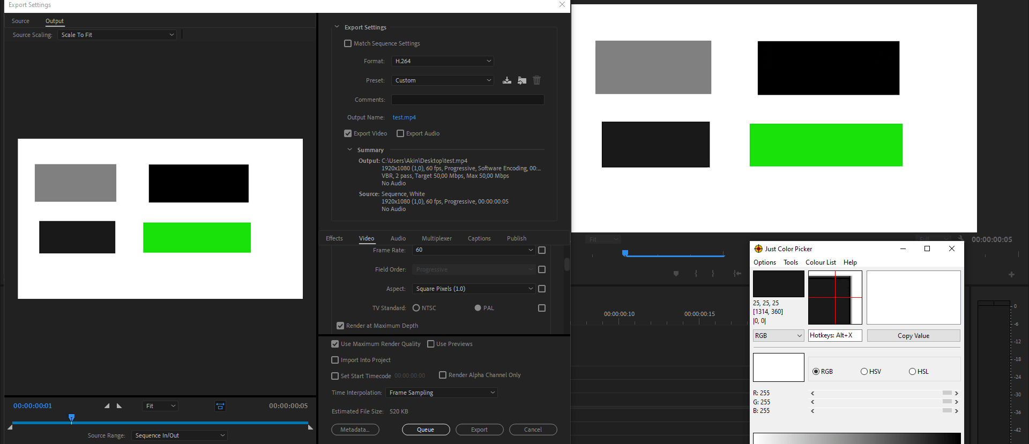The width and height of the screenshot is (1029, 444).
Task: Switch to the Multiplexer tab
Action: click(437, 238)
